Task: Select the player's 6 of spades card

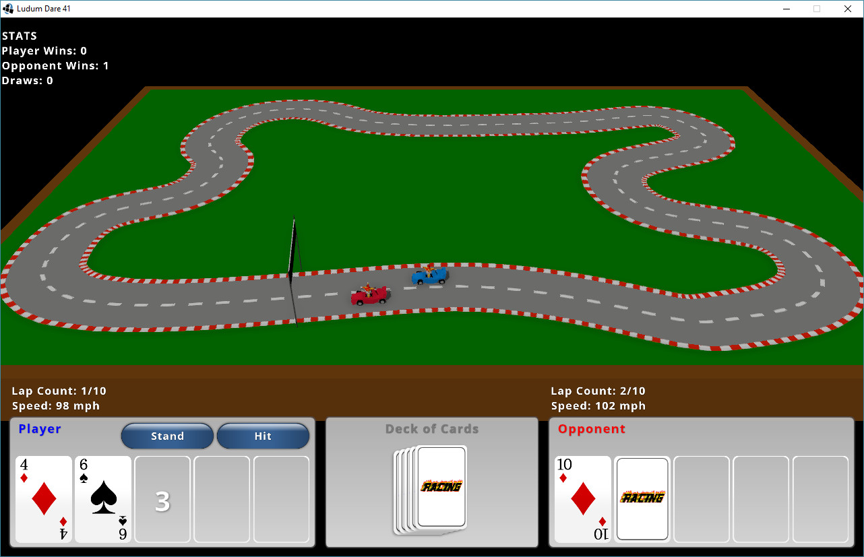Action: [x=103, y=499]
